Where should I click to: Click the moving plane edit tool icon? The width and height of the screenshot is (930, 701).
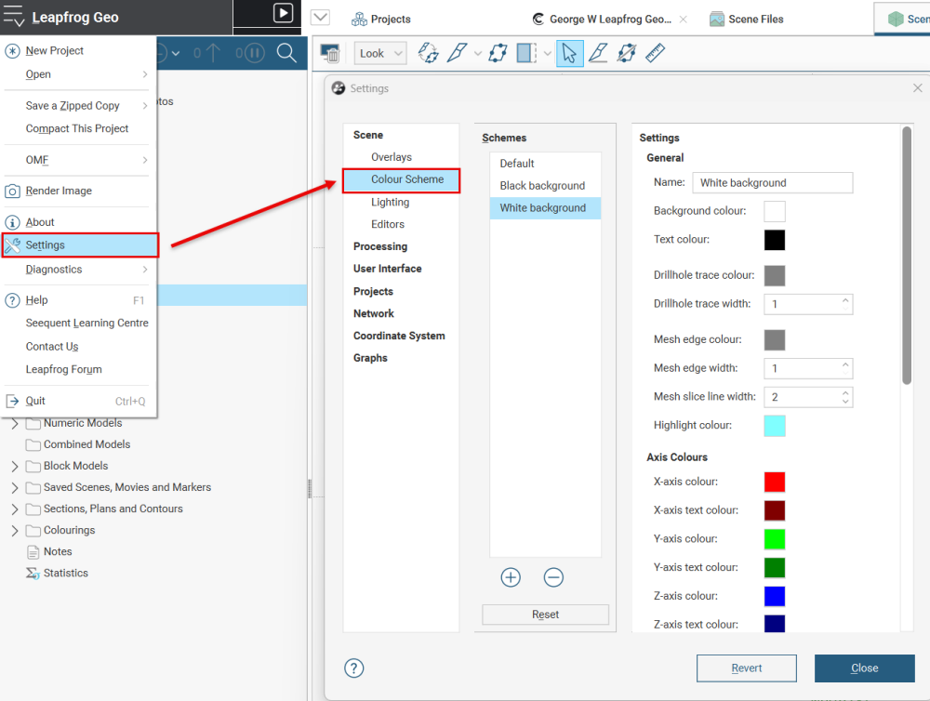(x=626, y=53)
